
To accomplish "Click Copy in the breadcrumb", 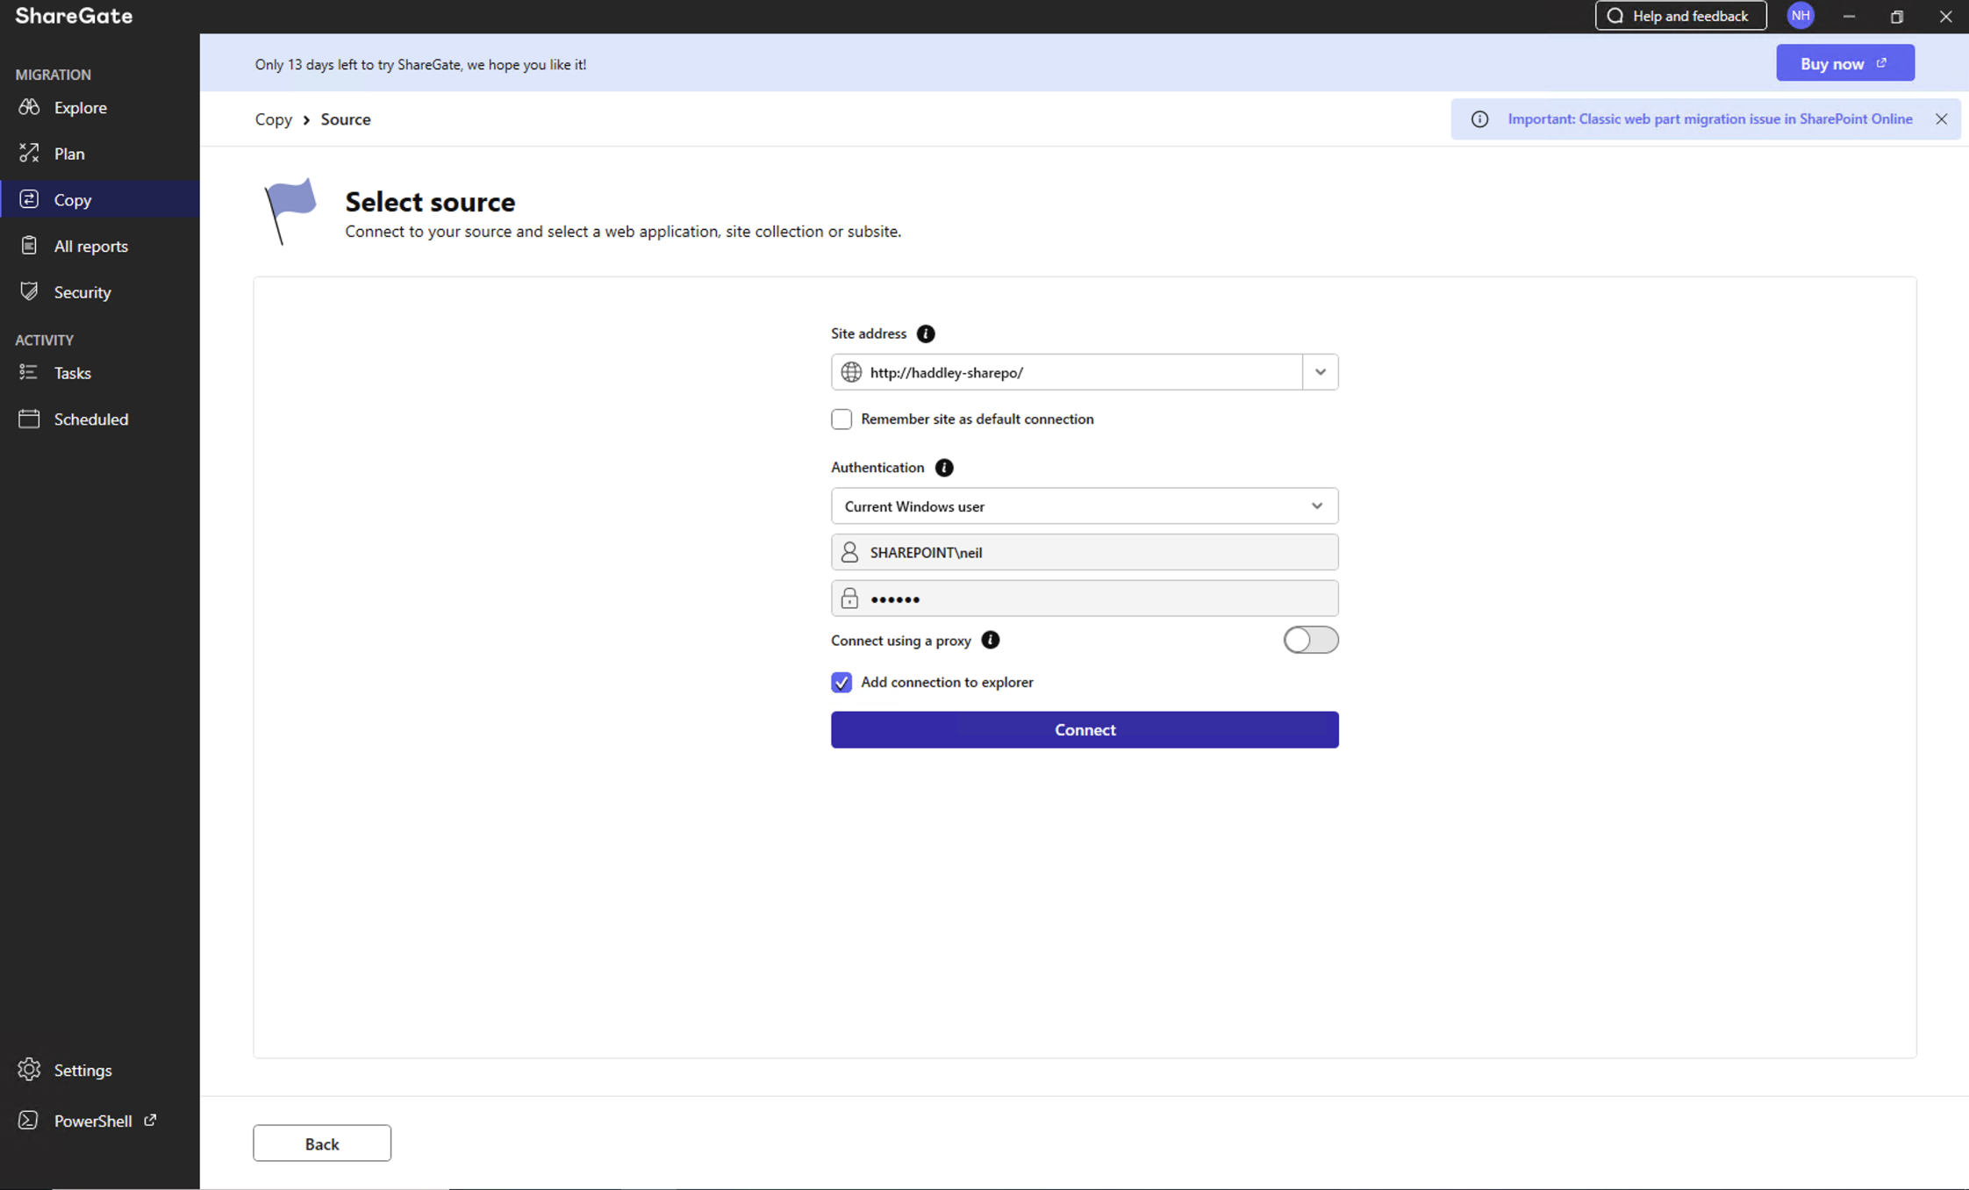I will (273, 119).
